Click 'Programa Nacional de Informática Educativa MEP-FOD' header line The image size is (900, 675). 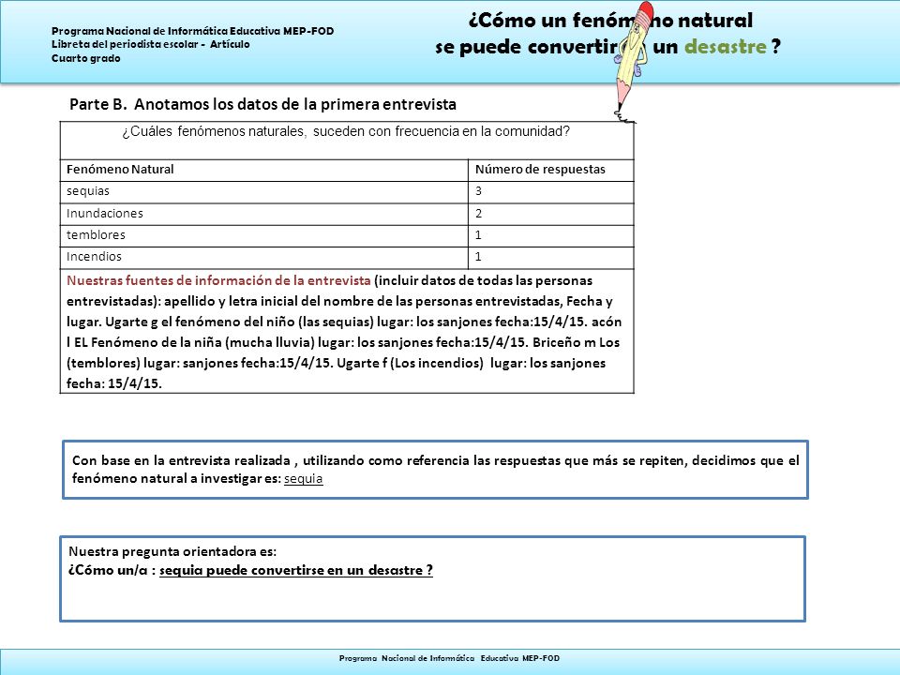[x=193, y=31]
